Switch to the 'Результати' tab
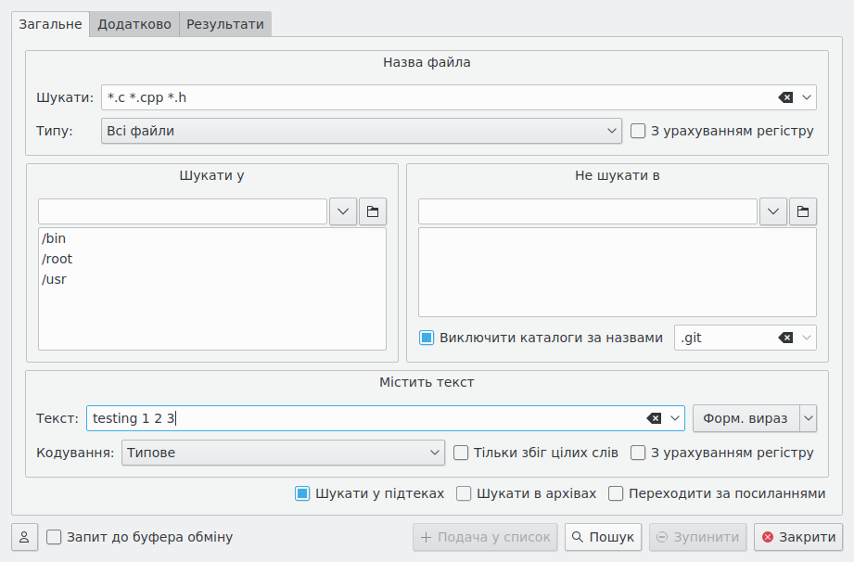 (225, 24)
